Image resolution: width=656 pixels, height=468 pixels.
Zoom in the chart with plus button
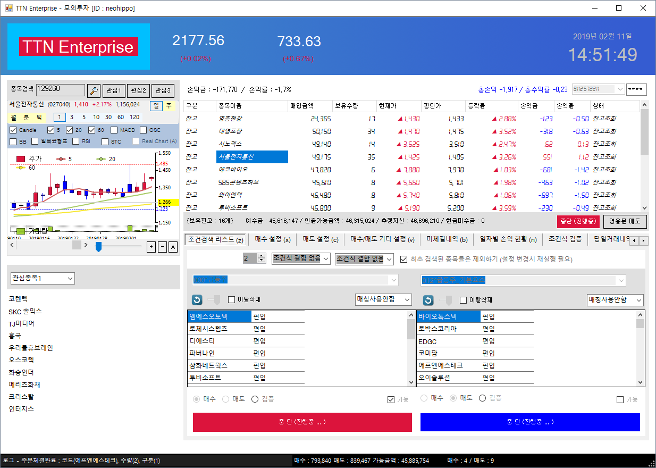151,247
